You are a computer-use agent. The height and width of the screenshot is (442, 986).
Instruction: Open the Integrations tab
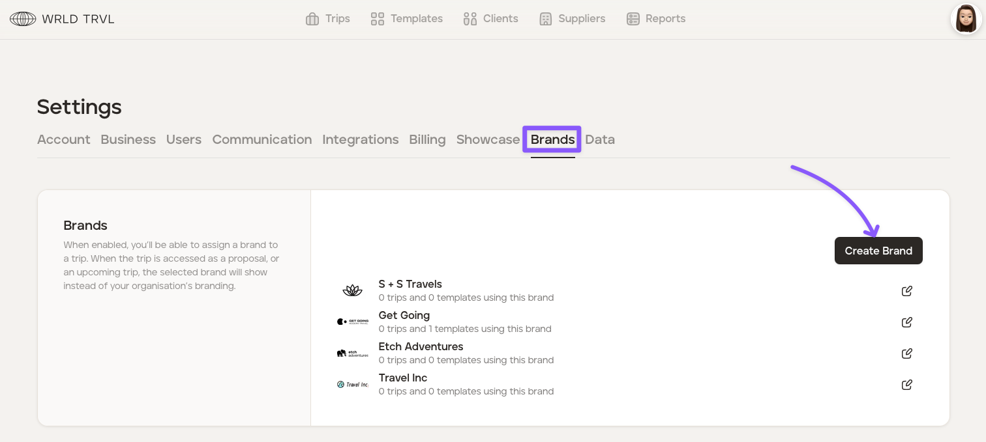pos(360,139)
